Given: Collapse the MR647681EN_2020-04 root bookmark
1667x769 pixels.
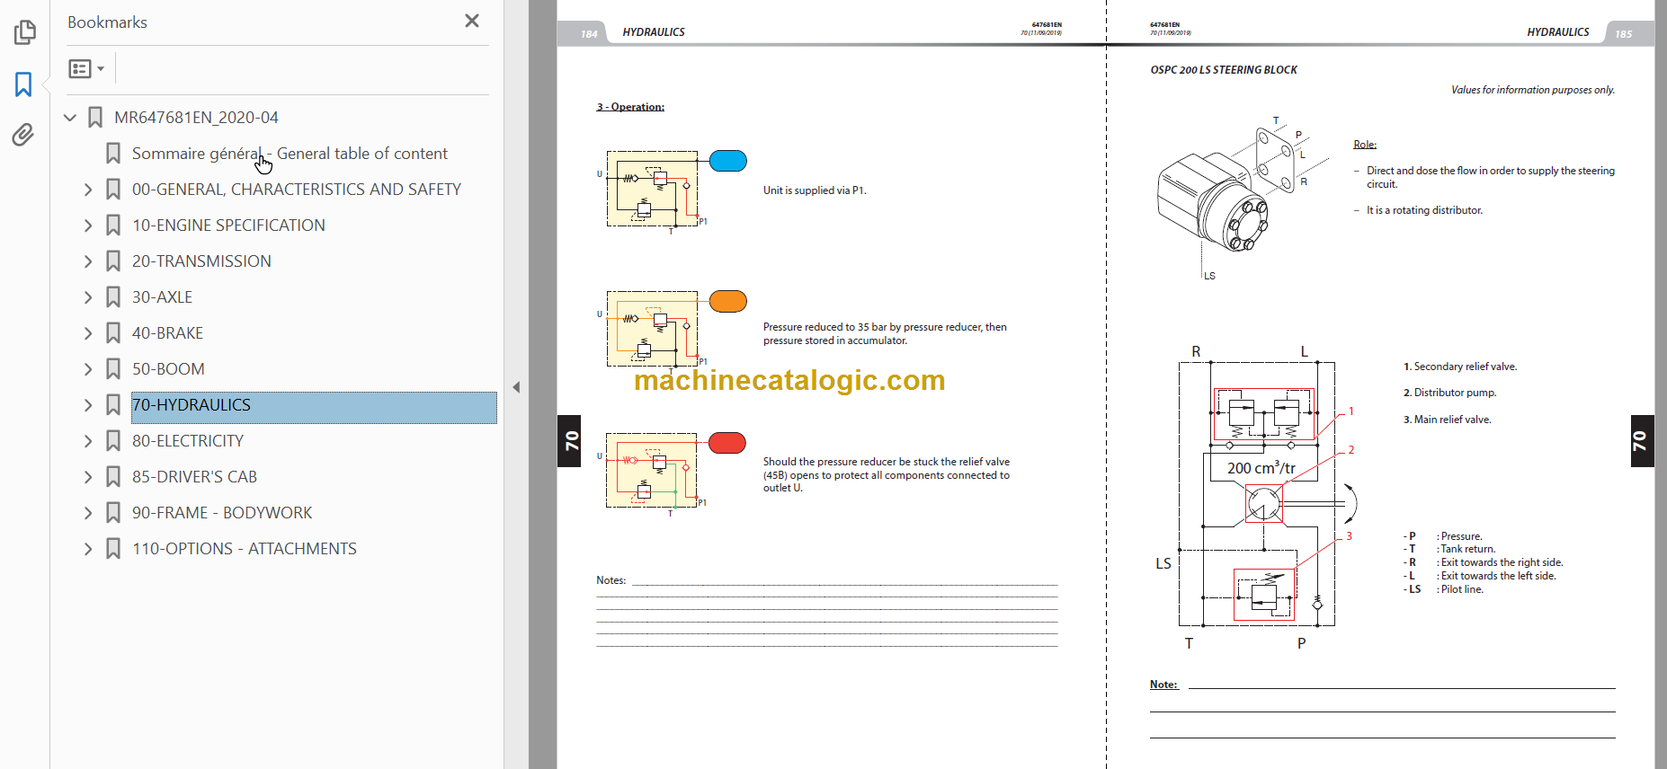Looking at the screenshot, I should [x=70, y=118].
